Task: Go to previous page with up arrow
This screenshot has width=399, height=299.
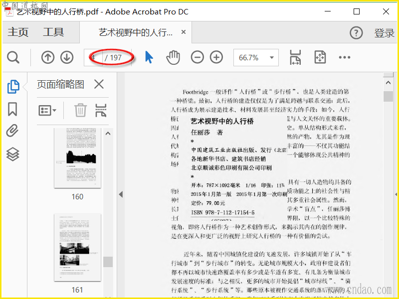Action: (48, 57)
